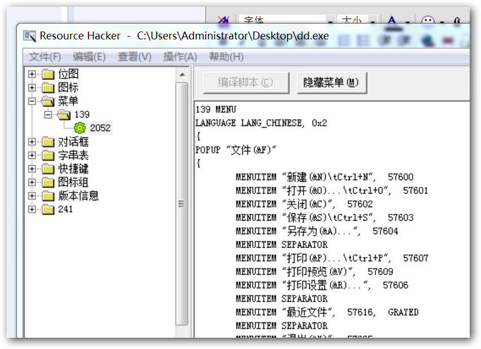
Task: Click the 打开(&O) 57601 menuitem line
Action: 332,190
